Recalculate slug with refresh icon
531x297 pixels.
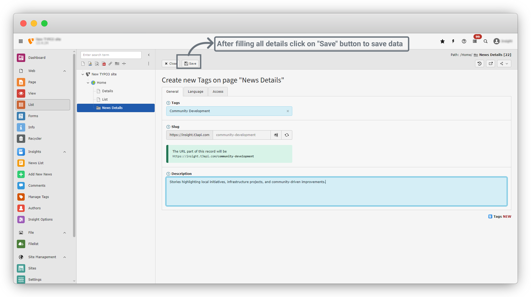(287, 135)
